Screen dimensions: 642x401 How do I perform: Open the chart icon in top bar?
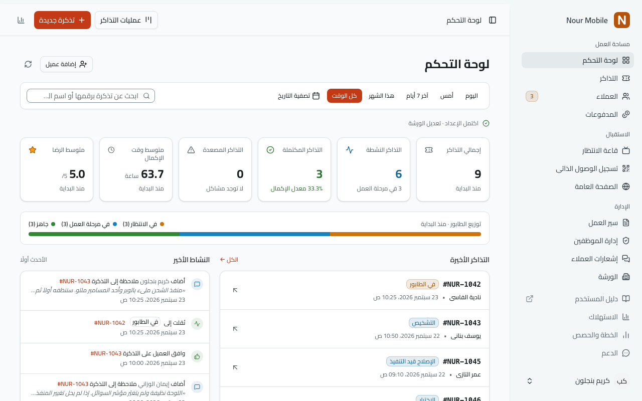[21, 20]
